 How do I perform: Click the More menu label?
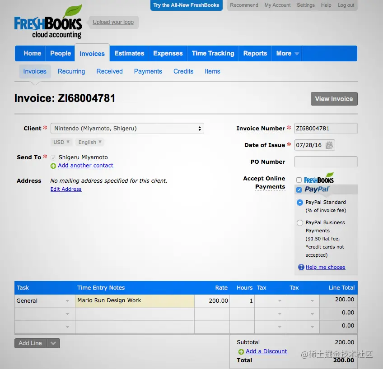284,53
